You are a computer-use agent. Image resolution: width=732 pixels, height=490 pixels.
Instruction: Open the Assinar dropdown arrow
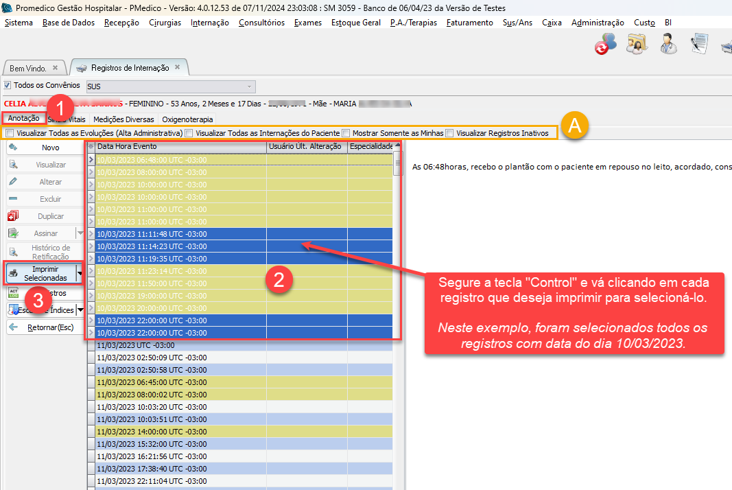tap(80, 233)
